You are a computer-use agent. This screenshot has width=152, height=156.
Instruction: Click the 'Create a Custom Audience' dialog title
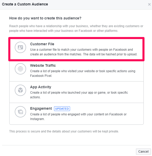(x=25, y=4)
